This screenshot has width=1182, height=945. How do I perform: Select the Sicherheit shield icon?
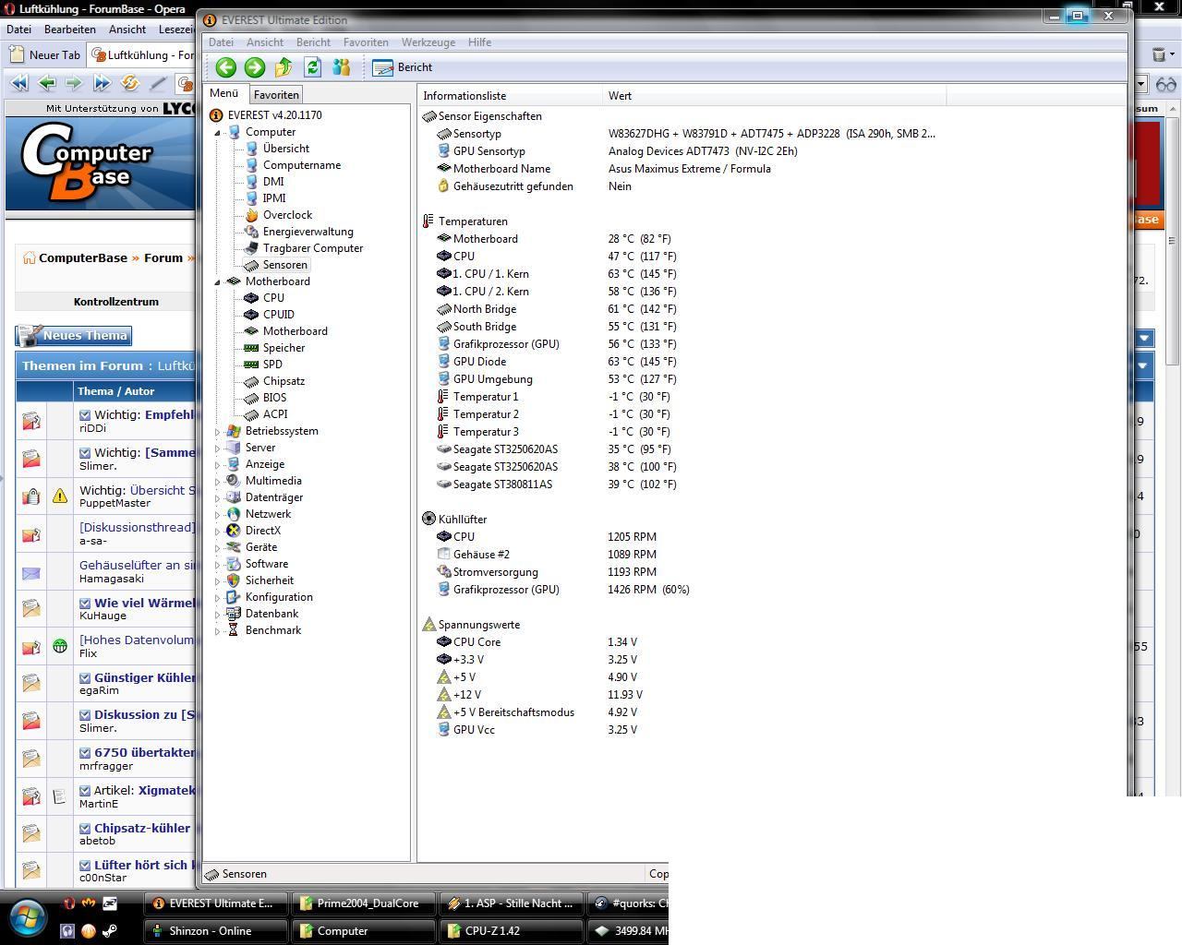(x=234, y=580)
